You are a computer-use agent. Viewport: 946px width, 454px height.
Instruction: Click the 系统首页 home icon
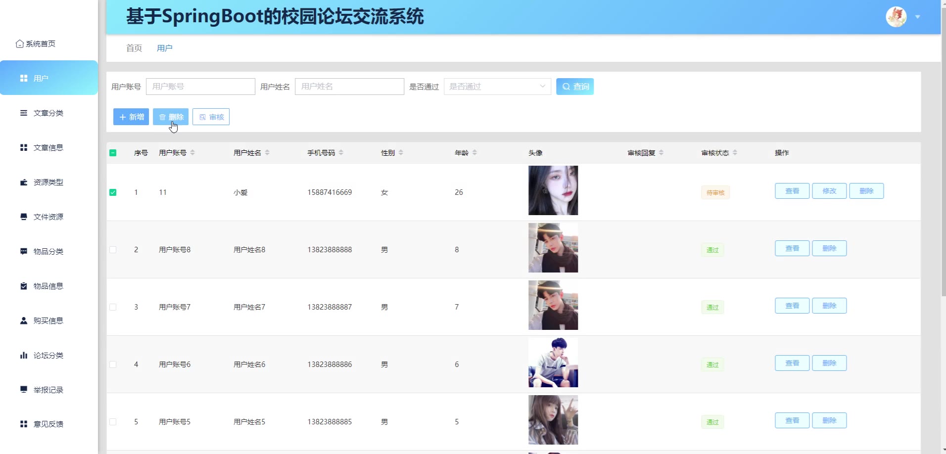pos(19,44)
